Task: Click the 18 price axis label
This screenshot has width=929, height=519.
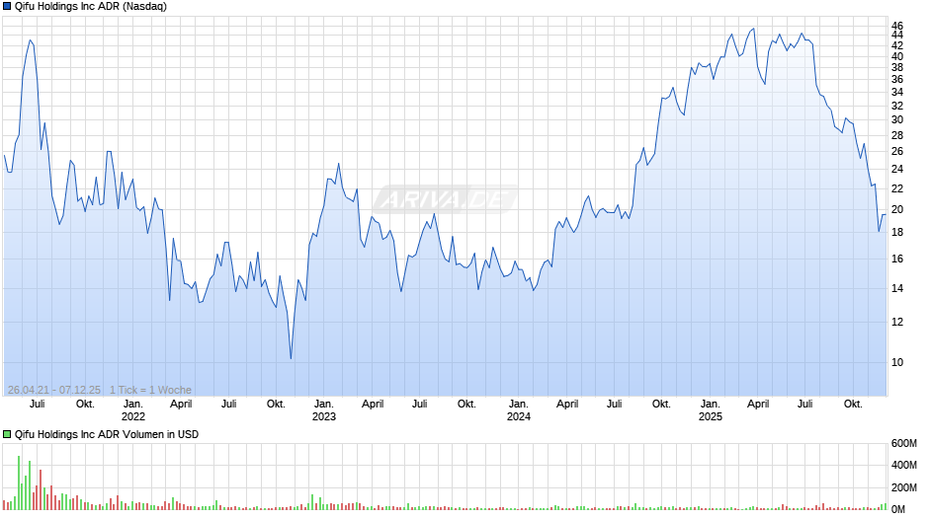Action: [897, 233]
